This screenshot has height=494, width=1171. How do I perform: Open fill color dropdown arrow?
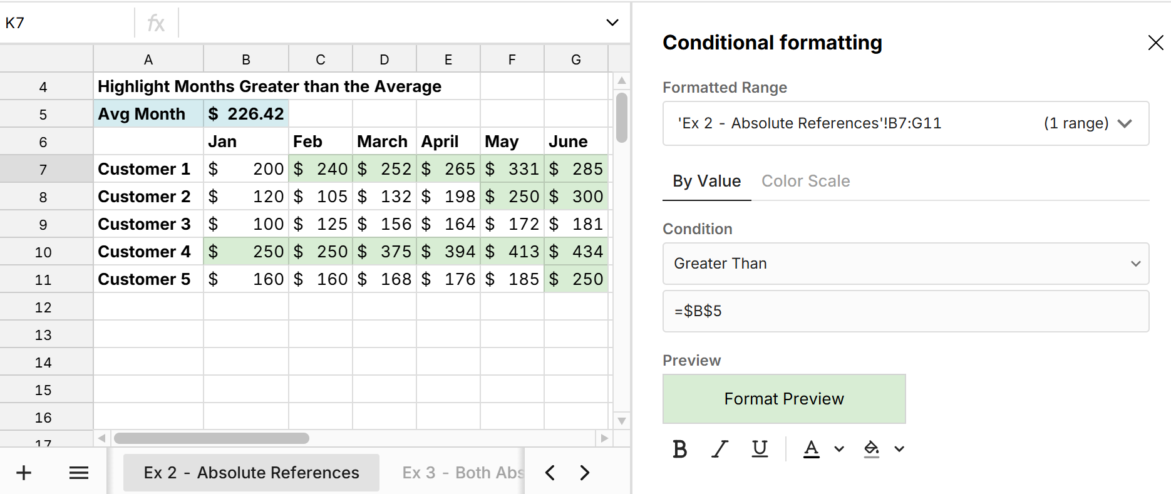pos(899,449)
